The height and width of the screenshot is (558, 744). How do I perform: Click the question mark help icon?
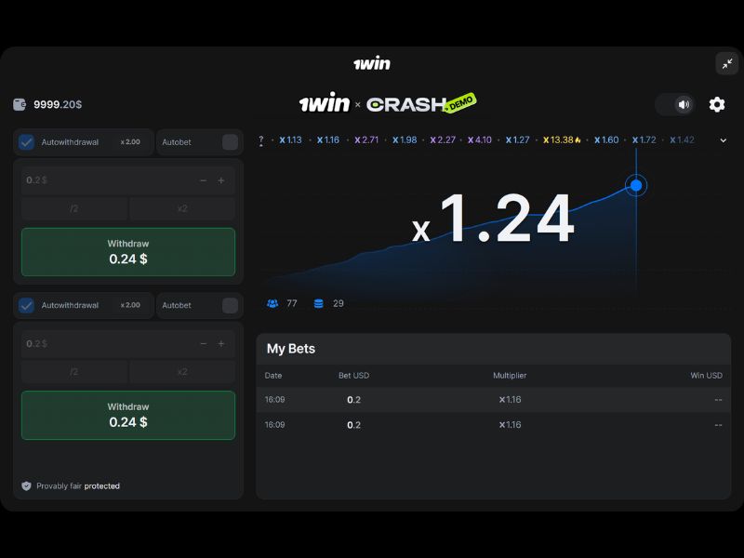pyautogui.click(x=260, y=140)
